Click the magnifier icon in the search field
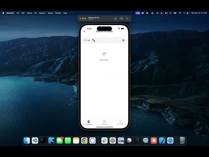 point(85,40)
